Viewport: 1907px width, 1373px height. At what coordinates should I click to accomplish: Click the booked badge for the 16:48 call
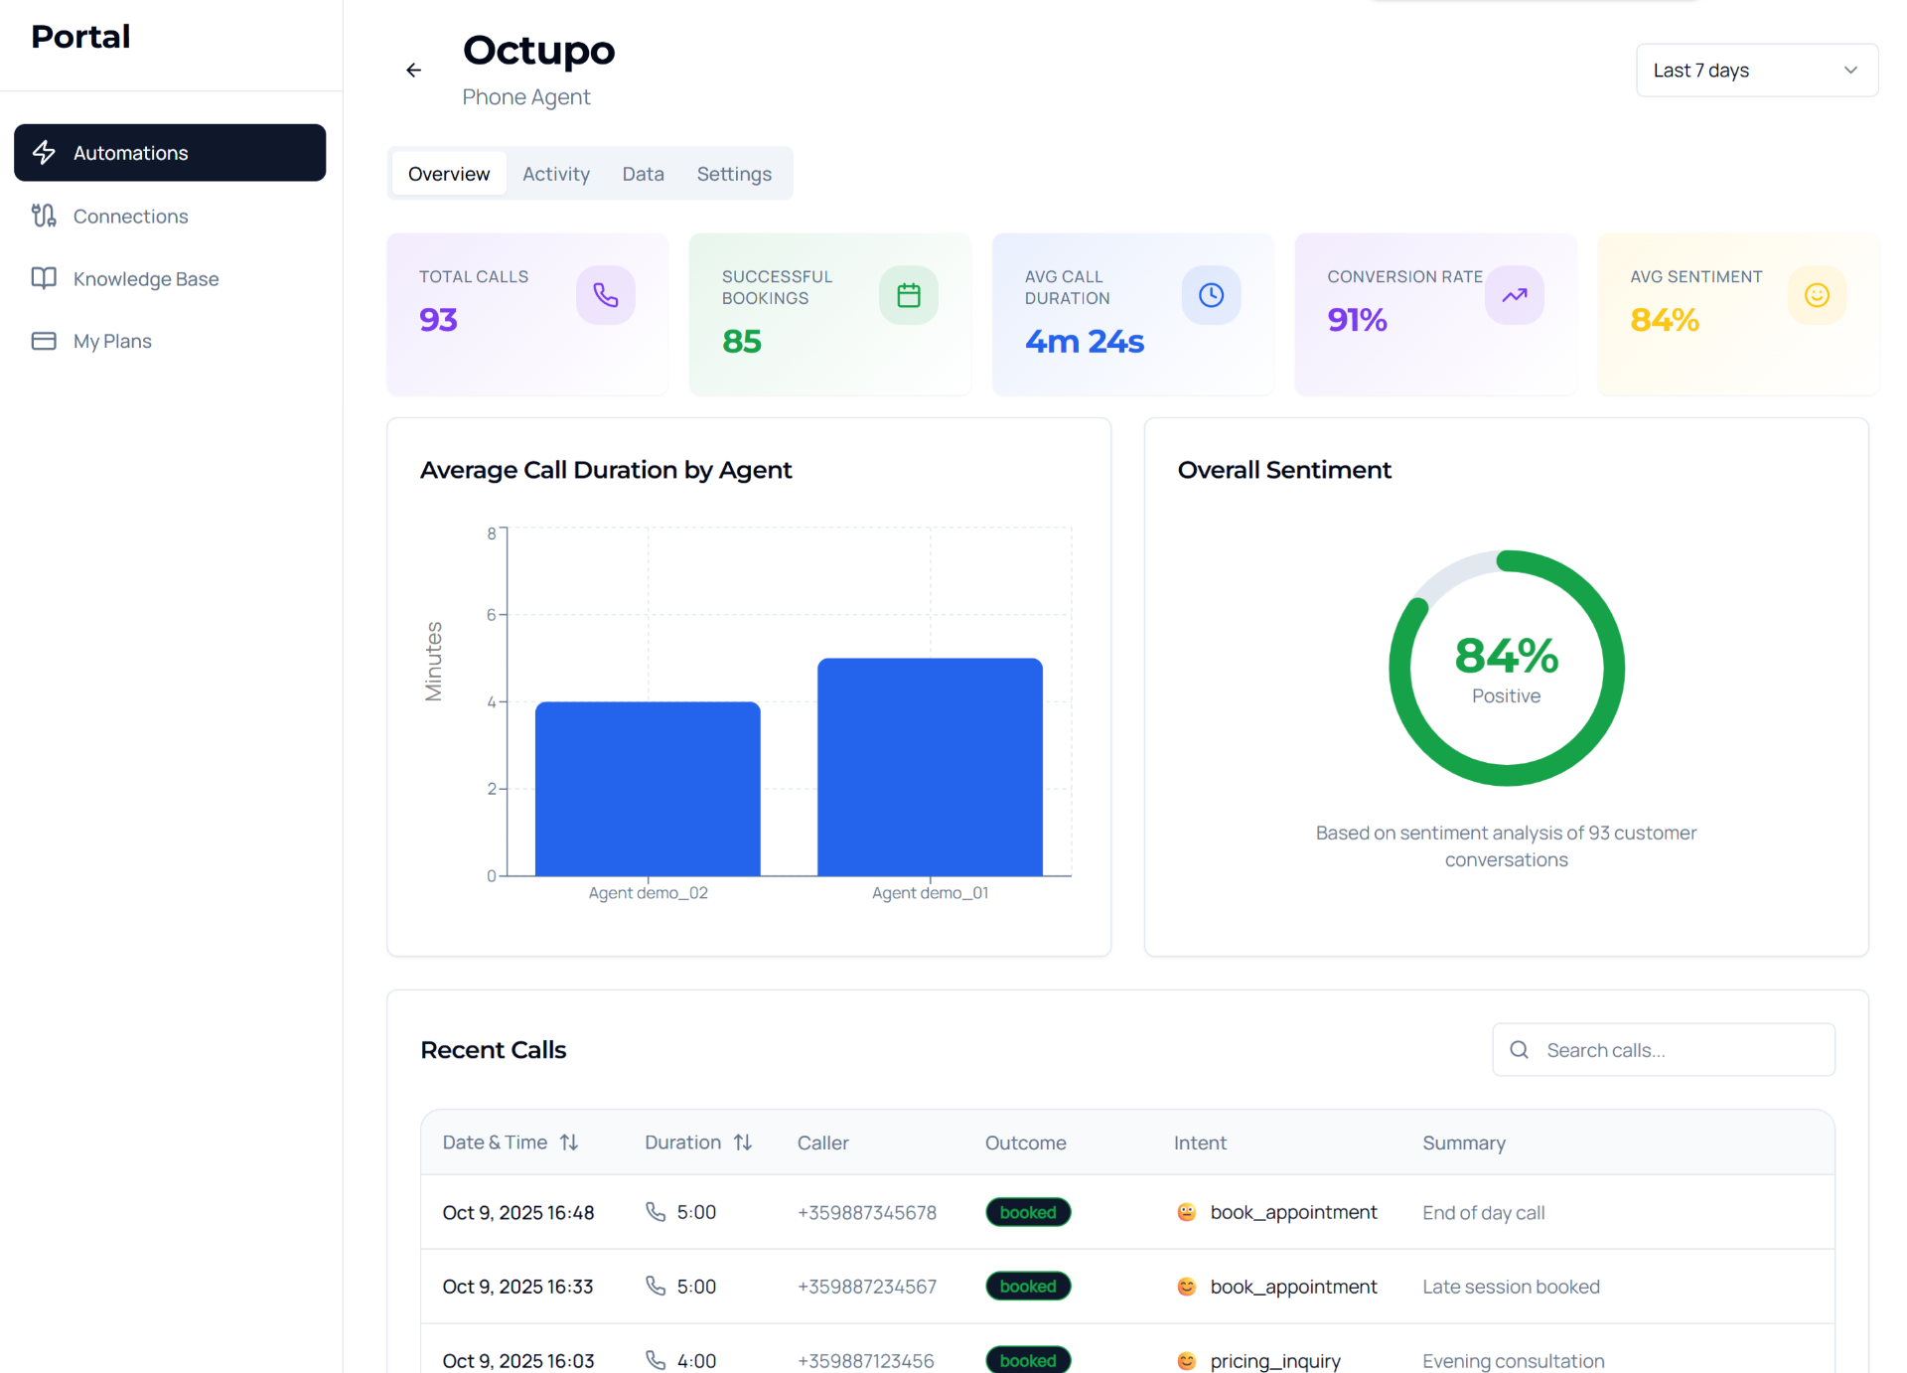(1028, 1212)
